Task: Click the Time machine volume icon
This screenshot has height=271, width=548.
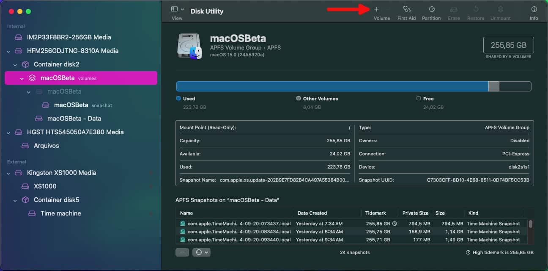Action: pos(32,213)
